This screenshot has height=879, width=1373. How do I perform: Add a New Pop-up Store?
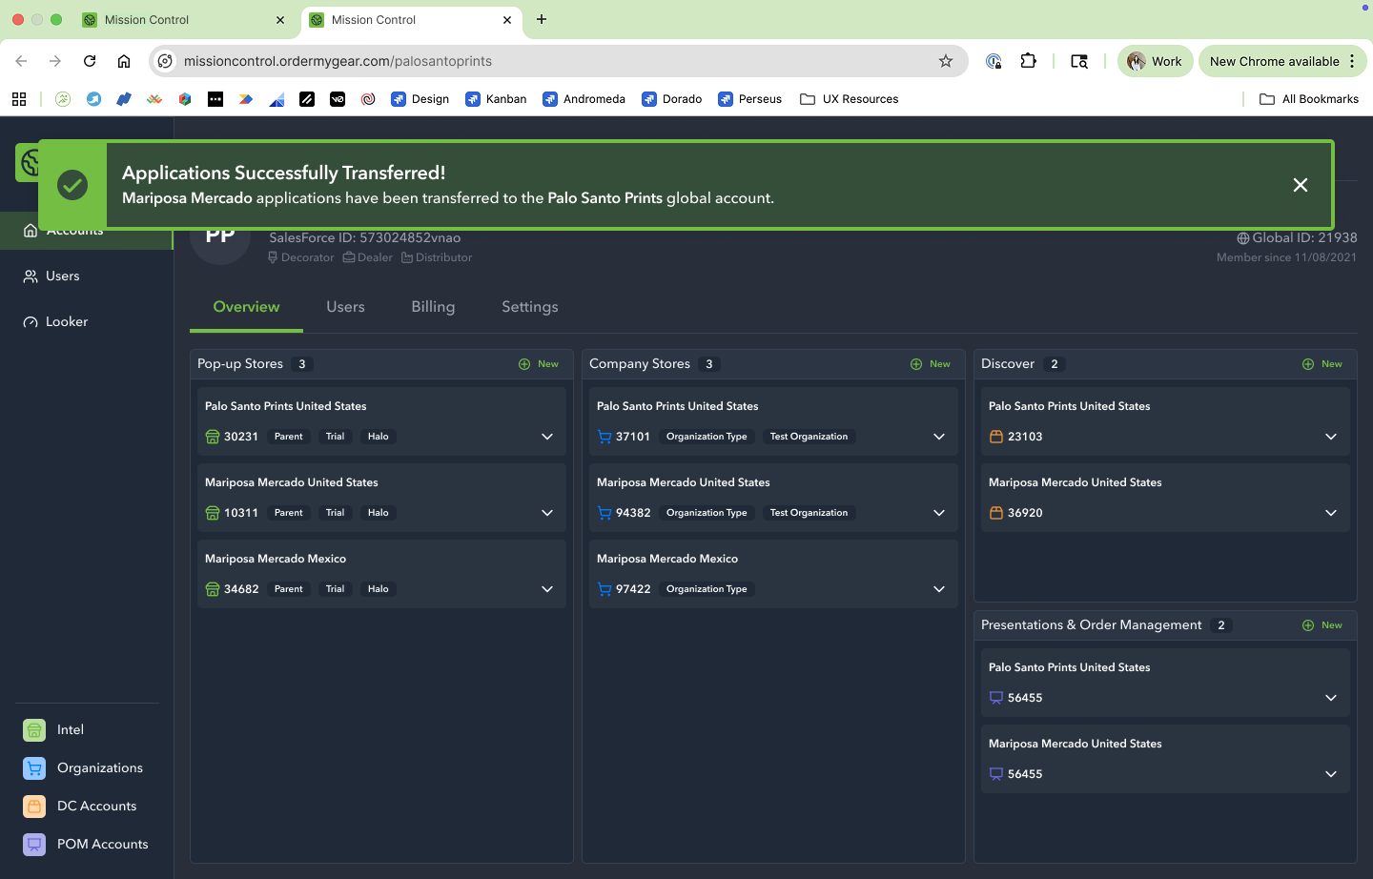[x=539, y=364]
